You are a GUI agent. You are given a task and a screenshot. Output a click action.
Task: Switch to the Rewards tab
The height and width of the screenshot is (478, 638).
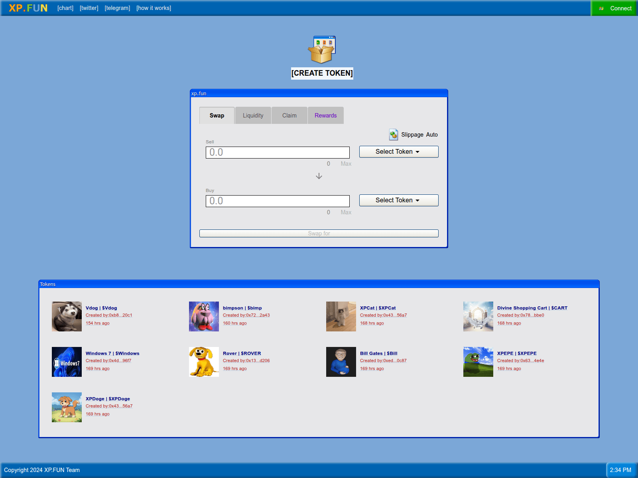coord(326,116)
